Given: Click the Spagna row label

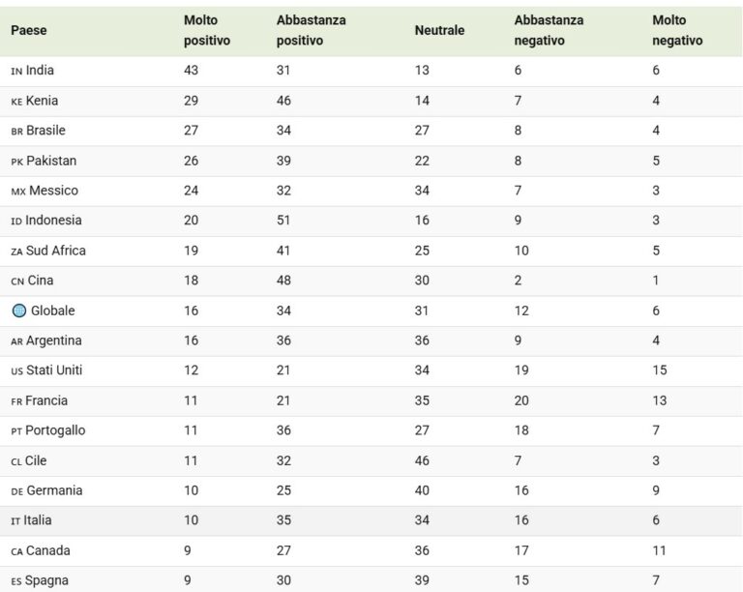Looking at the screenshot, I should [46, 580].
